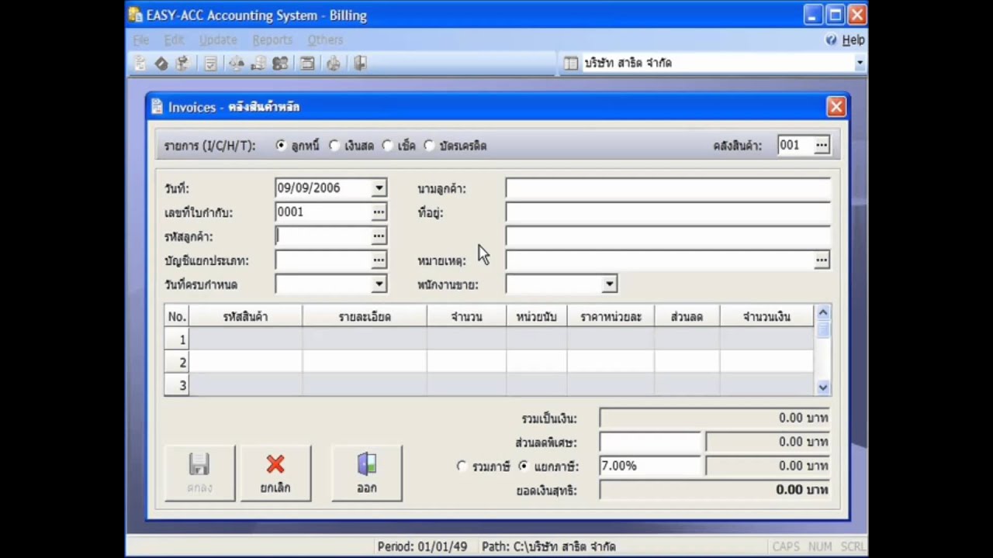Image resolution: width=993 pixels, height=558 pixels.
Task: Open the company selector dropdown arrow
Action: click(x=859, y=64)
